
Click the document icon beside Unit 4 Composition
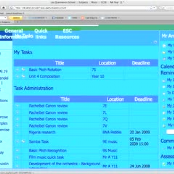pyautogui.click(x=23, y=76)
